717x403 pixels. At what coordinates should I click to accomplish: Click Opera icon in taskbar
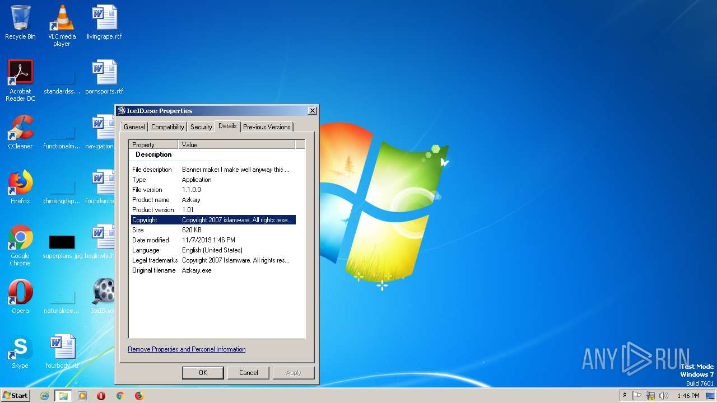tap(101, 396)
